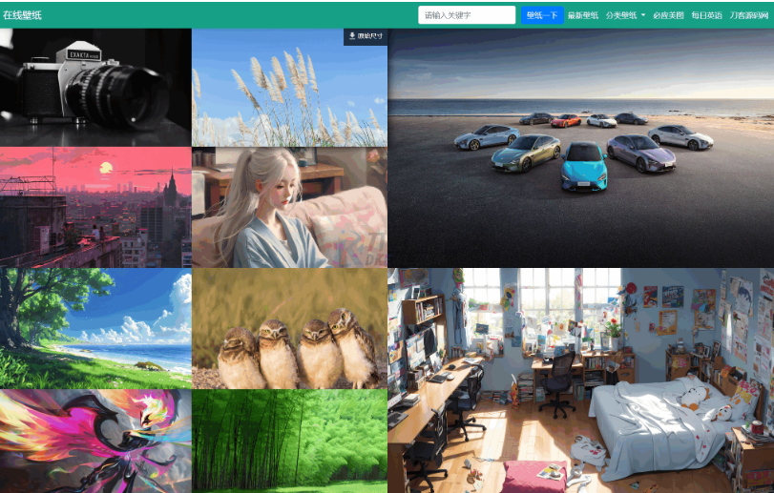
Task: Select the anime seaside tree wallpaper
Action: (x=95, y=329)
